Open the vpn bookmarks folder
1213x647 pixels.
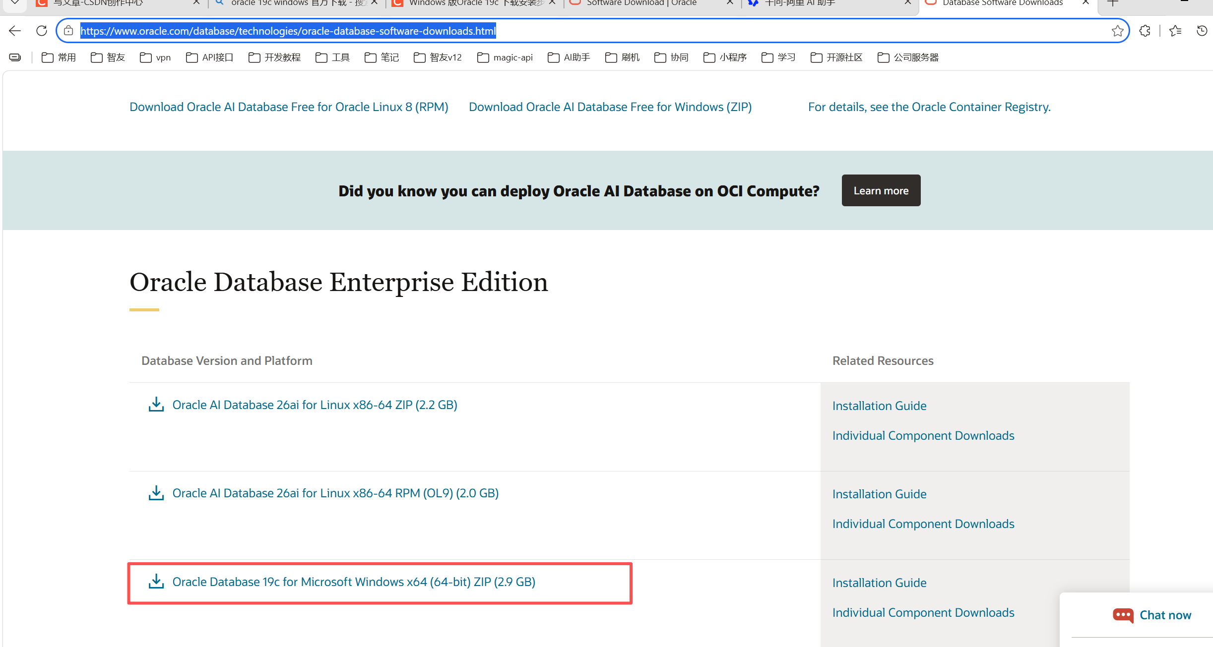(155, 58)
